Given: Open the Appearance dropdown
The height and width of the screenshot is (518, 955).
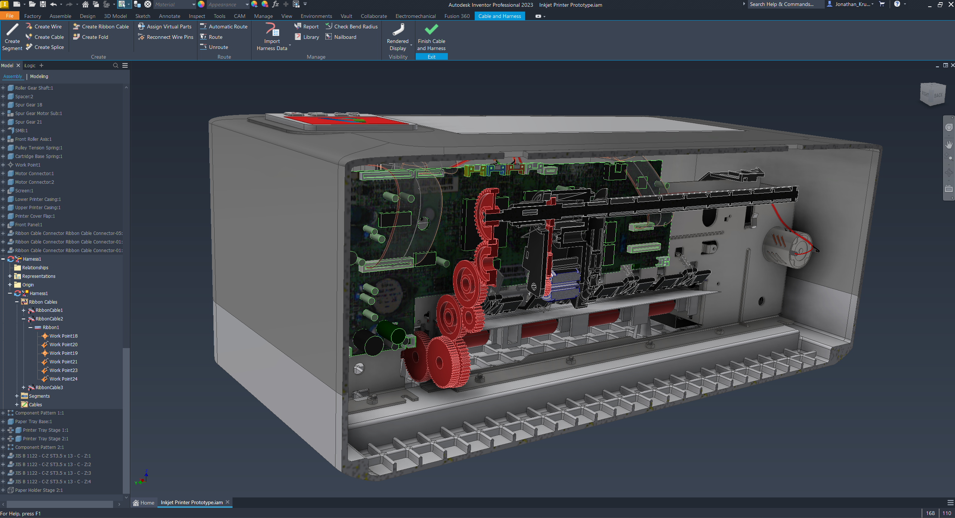Looking at the screenshot, I should [247, 4].
